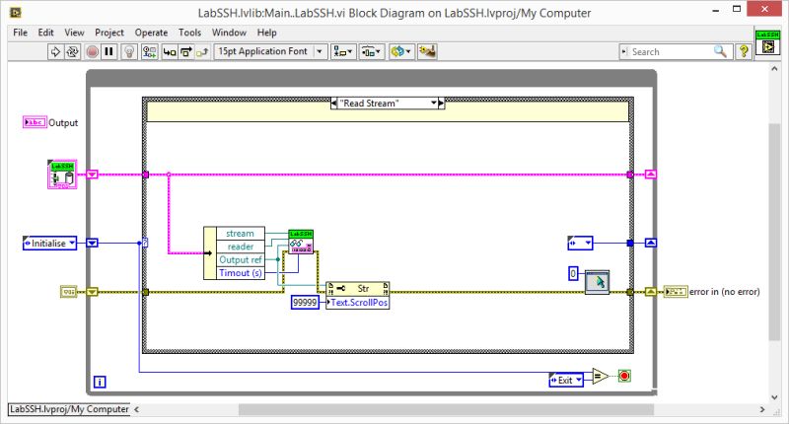The height and width of the screenshot is (424, 789).
Task: Open the File menu
Action: pos(20,33)
